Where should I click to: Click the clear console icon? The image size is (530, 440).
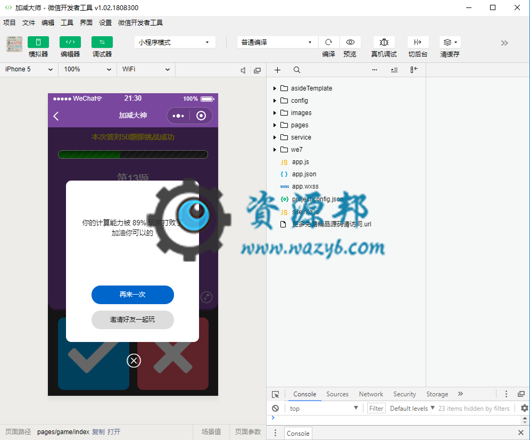click(x=276, y=409)
